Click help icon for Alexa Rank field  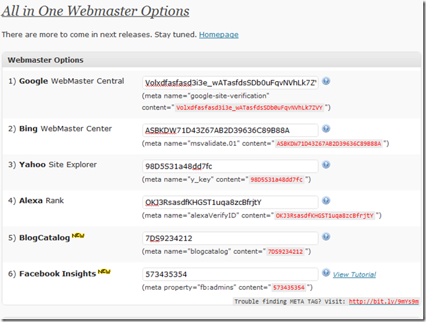pos(326,200)
